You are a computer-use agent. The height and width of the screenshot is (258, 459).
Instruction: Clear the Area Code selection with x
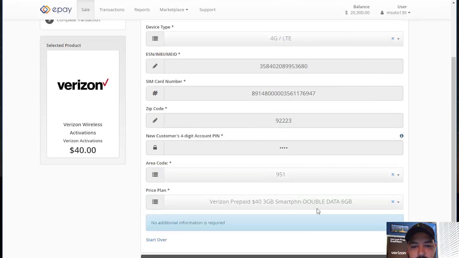[x=393, y=175]
